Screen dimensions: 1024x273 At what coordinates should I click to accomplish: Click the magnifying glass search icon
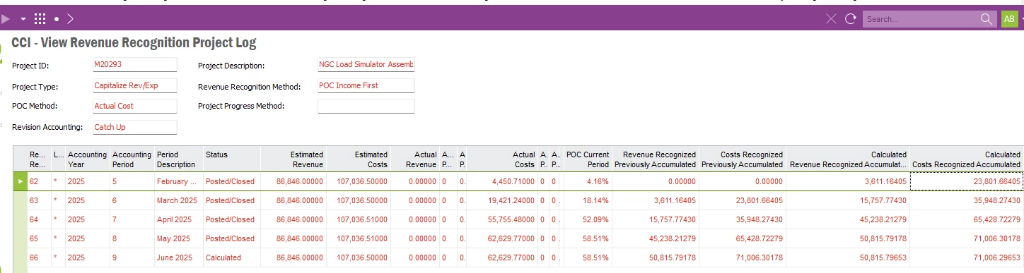(x=986, y=19)
